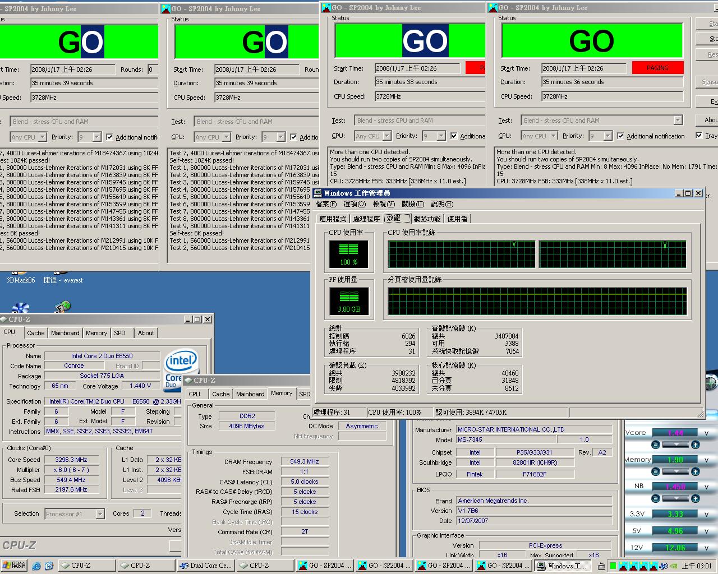The image size is (718, 574).
Task: Open the Priority dropdown in 38-seconds SP2004 window
Action: point(441,136)
